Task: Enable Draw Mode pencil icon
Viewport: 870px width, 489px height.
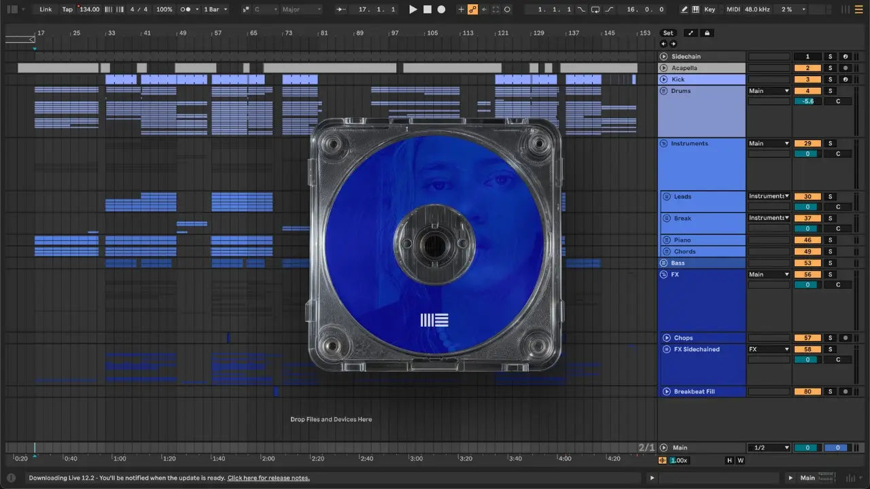Action: pyautogui.click(x=684, y=10)
